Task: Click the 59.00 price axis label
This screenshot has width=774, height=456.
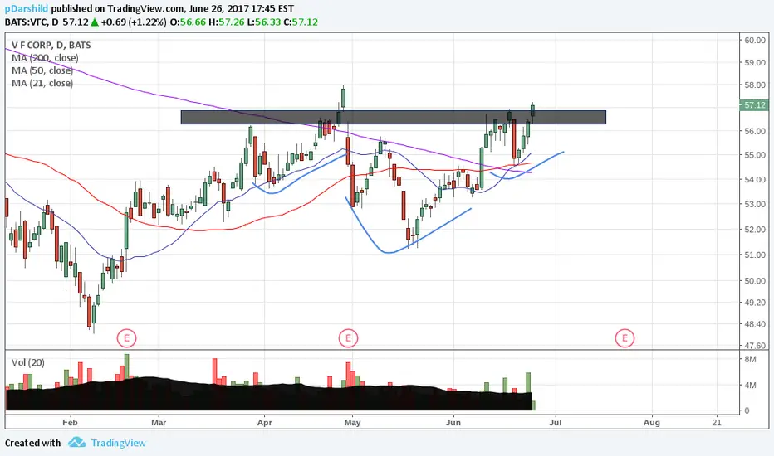Action: click(755, 63)
